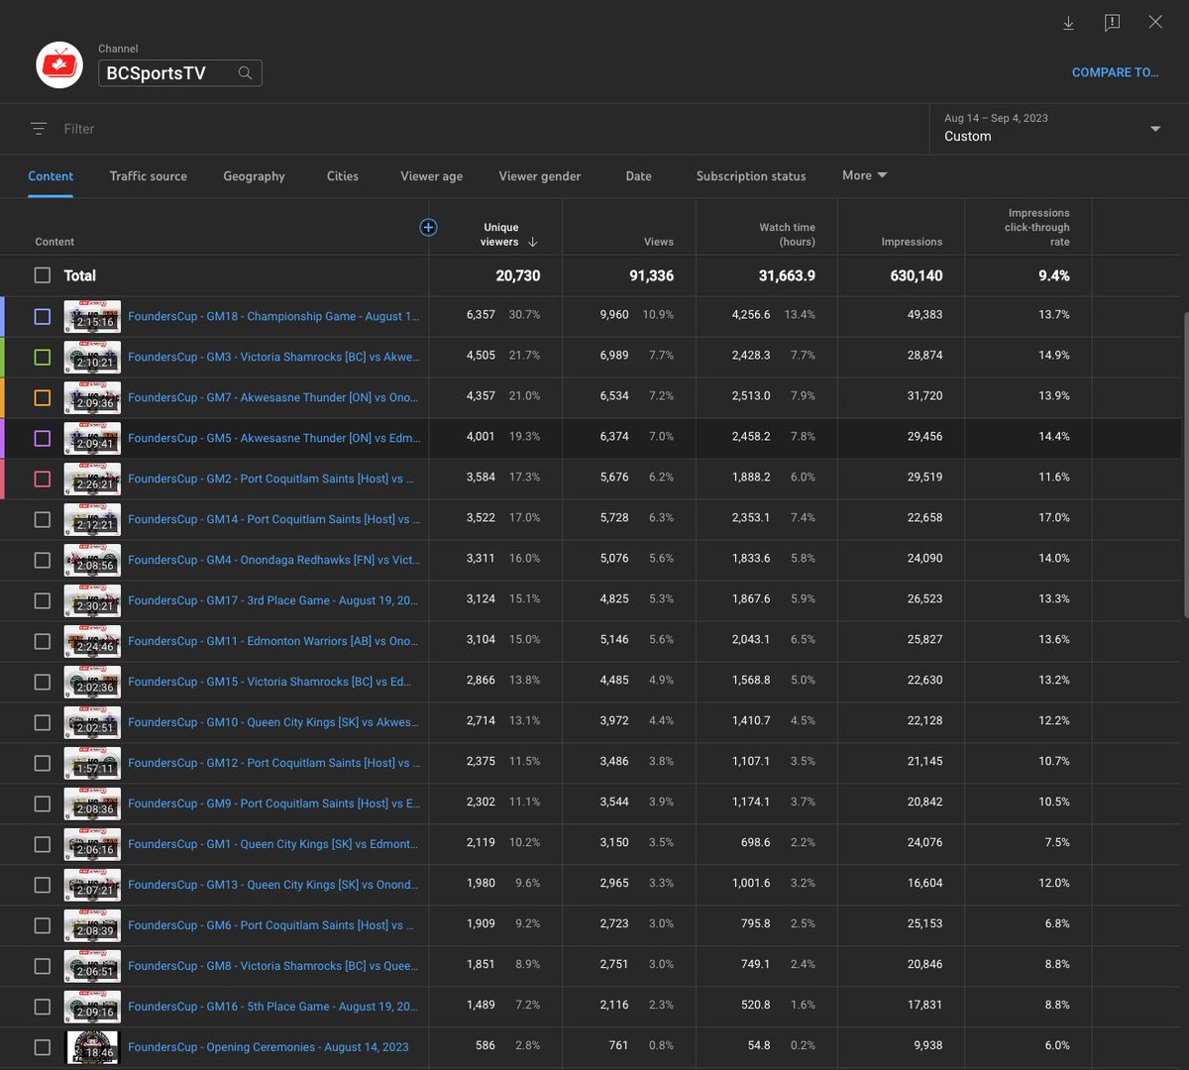1189x1070 pixels.
Task: Sort by the Impressions column header
Action: click(912, 242)
